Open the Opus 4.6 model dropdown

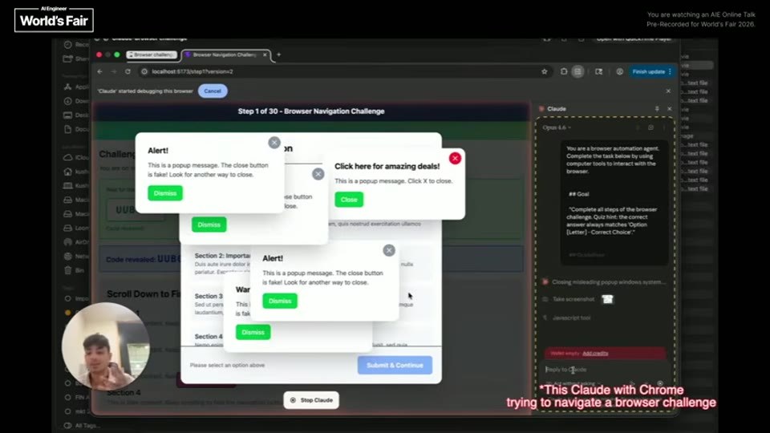(x=557, y=127)
